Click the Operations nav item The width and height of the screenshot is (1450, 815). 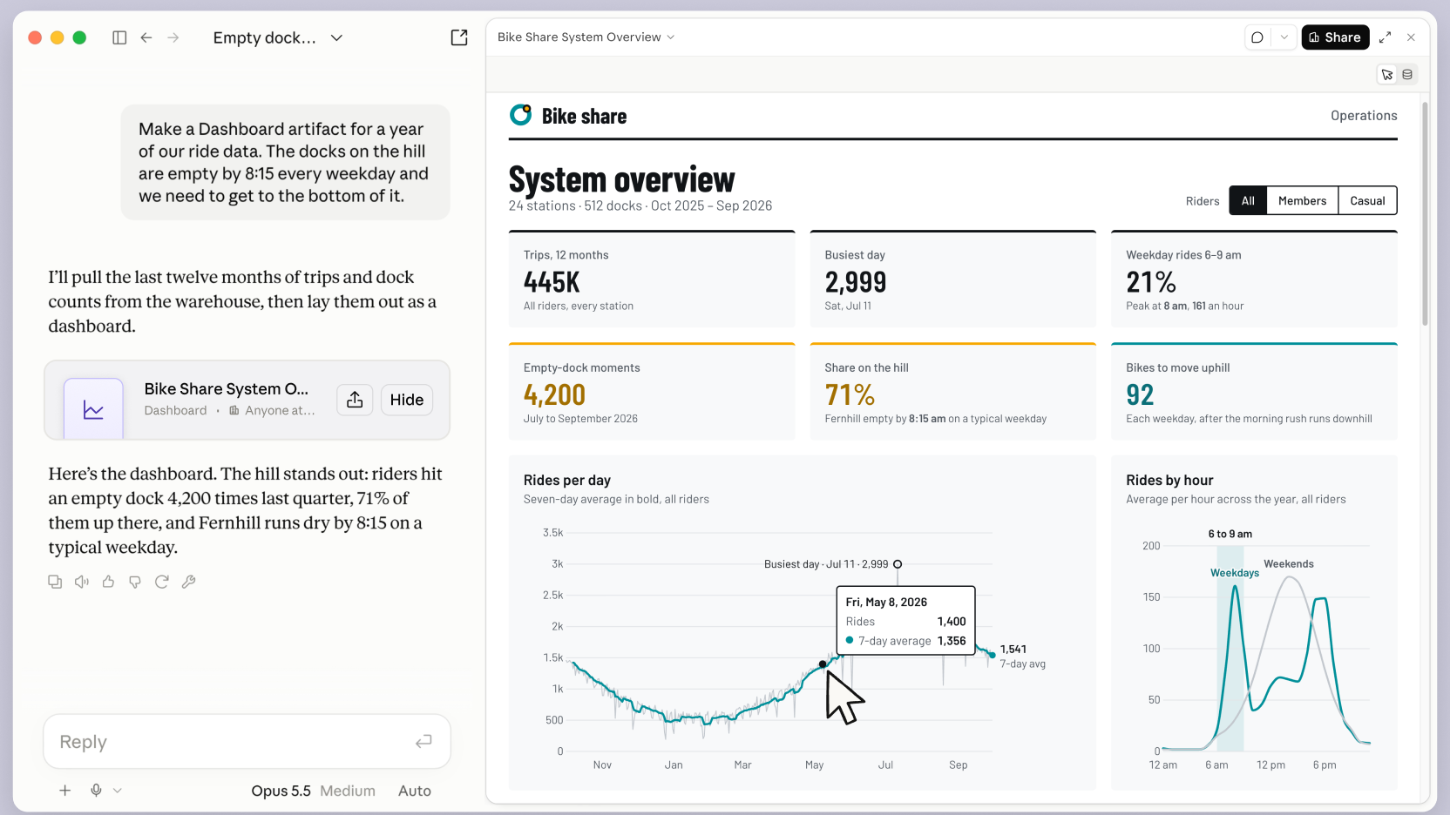click(x=1364, y=116)
